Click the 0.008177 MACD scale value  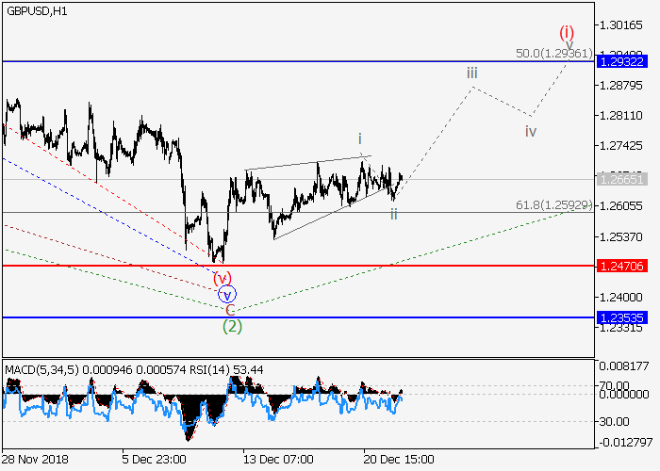click(624, 366)
